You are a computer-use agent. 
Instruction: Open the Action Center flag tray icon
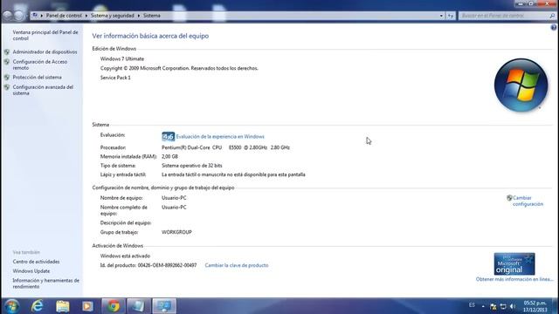point(493,306)
